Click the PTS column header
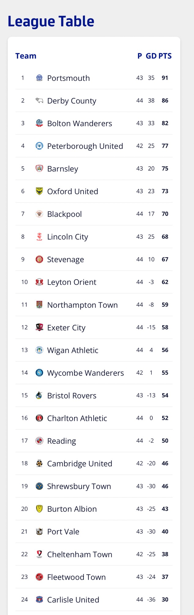This screenshot has width=194, height=615. pyautogui.click(x=165, y=56)
